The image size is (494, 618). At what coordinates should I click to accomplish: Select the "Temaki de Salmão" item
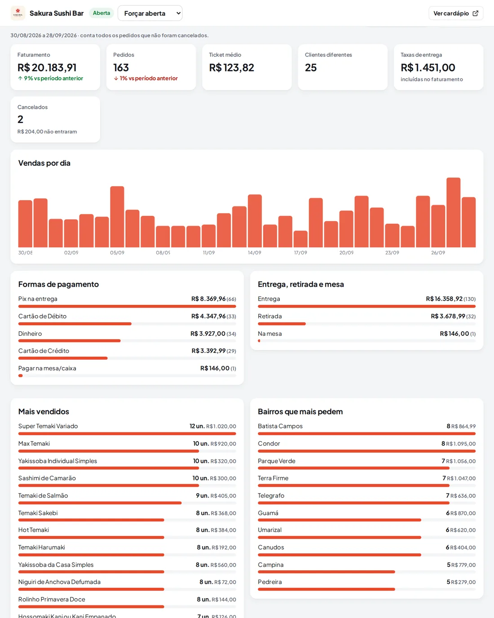43,495
